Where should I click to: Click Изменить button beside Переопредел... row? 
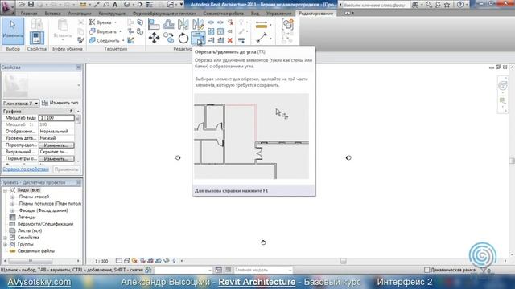(x=56, y=144)
